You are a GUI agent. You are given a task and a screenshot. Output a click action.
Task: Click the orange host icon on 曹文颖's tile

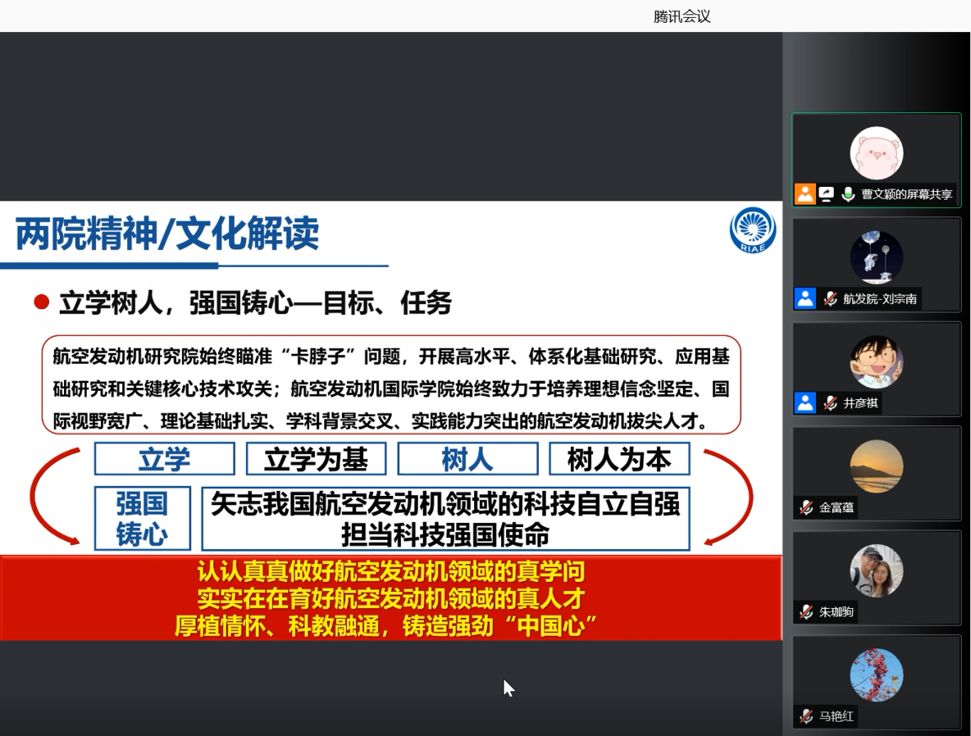(805, 194)
